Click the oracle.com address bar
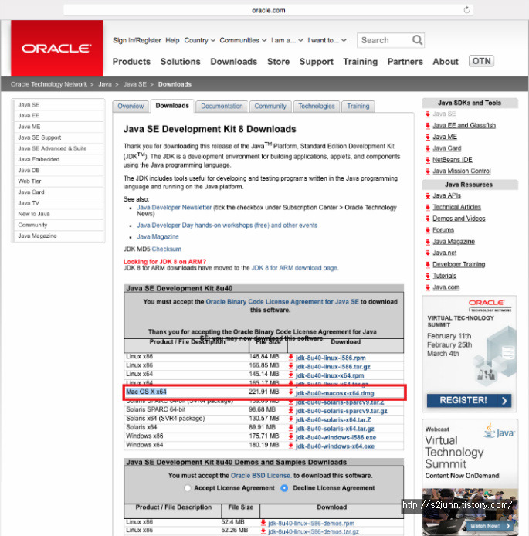The image size is (529, 536). [268, 10]
